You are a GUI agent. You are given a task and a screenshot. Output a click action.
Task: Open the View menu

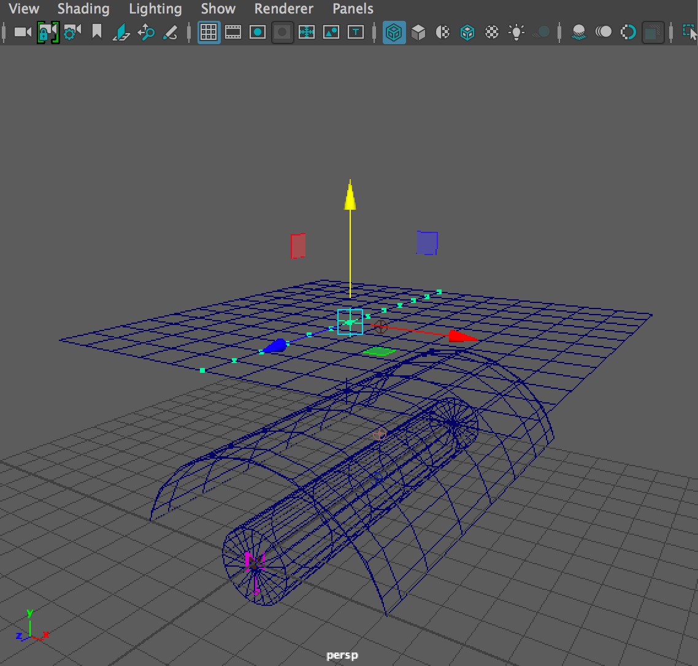pyautogui.click(x=24, y=9)
